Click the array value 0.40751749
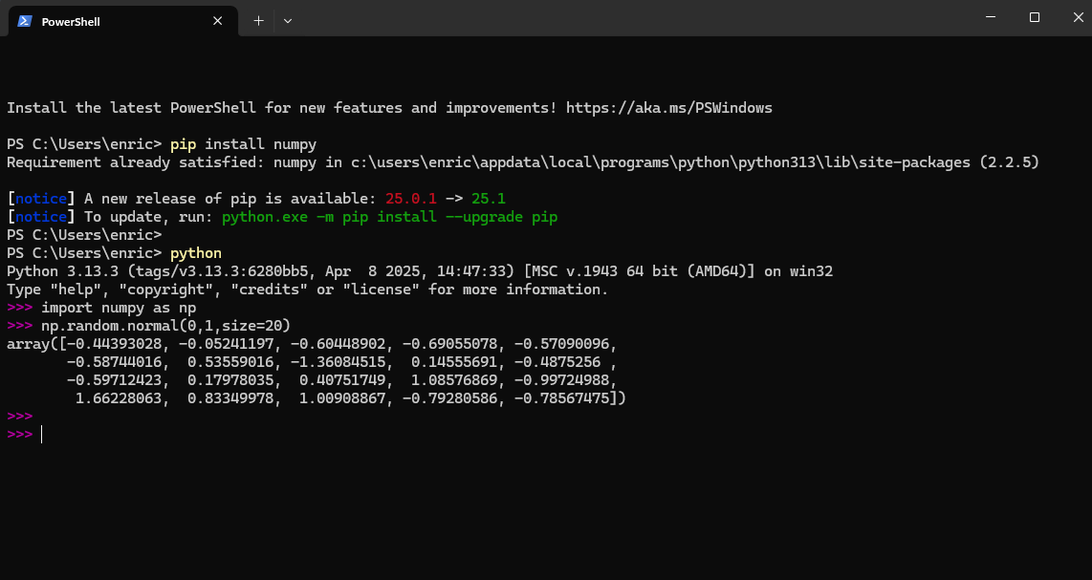1092x580 pixels. pyautogui.click(x=342, y=379)
